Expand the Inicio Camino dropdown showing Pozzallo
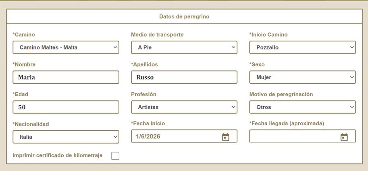Image resolution: width=368 pixels, height=171 pixels. tap(303, 47)
